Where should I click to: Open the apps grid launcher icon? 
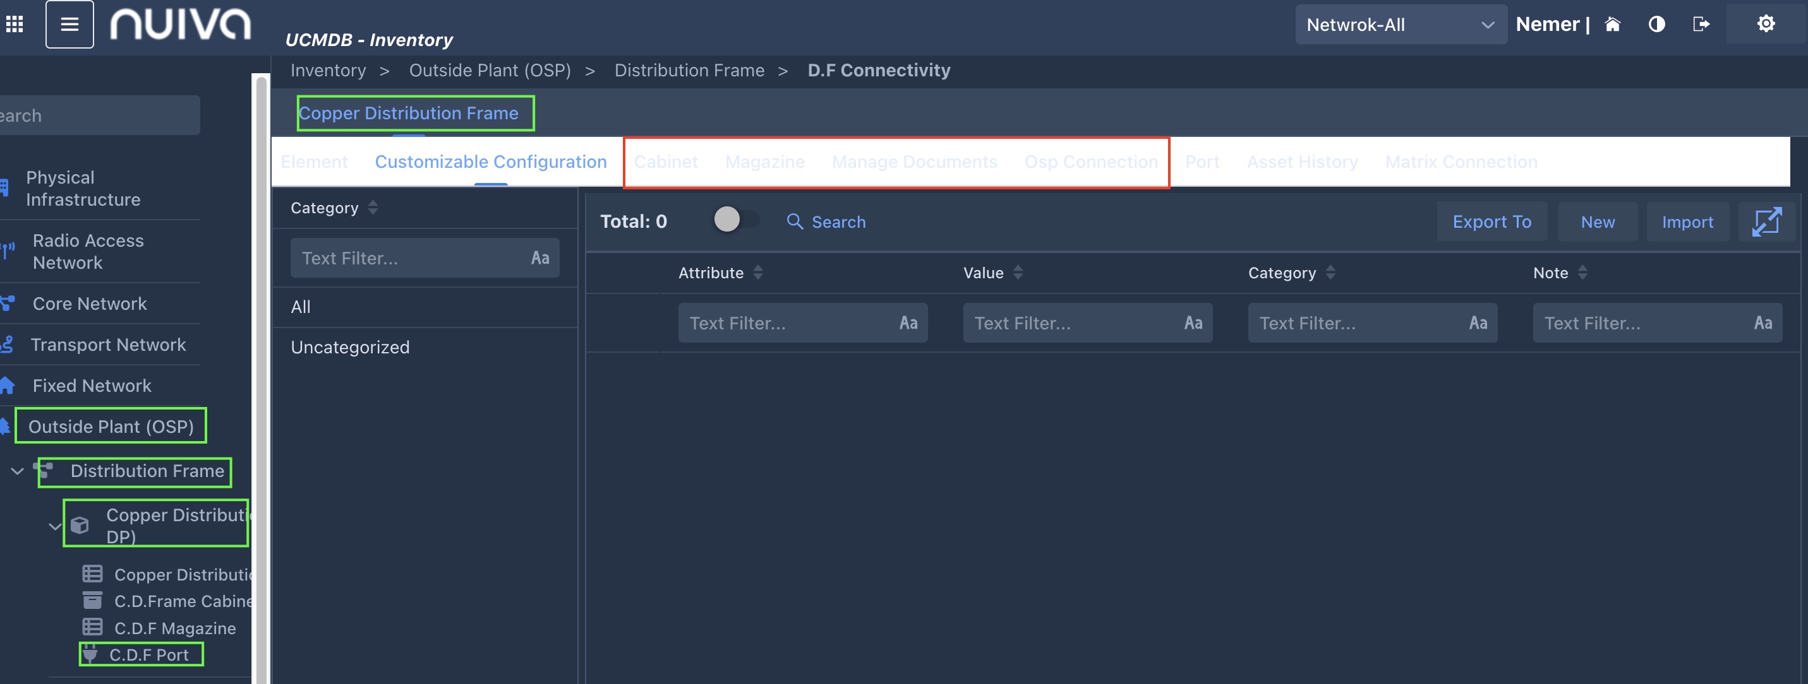tap(15, 25)
